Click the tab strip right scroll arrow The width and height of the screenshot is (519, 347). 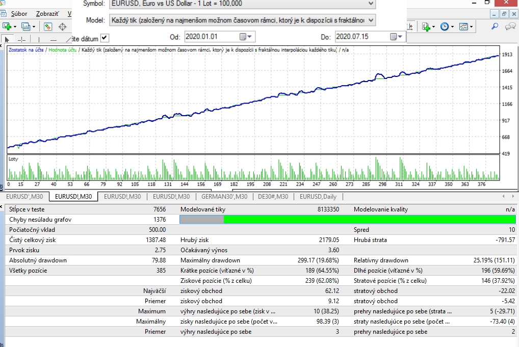pos(514,196)
